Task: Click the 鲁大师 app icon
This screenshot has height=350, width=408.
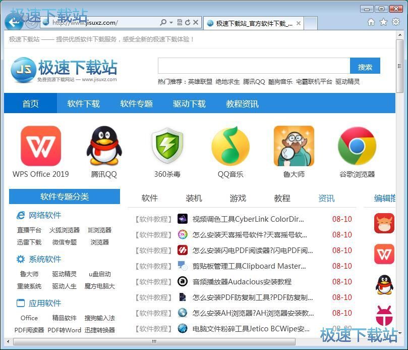Action: [294, 145]
